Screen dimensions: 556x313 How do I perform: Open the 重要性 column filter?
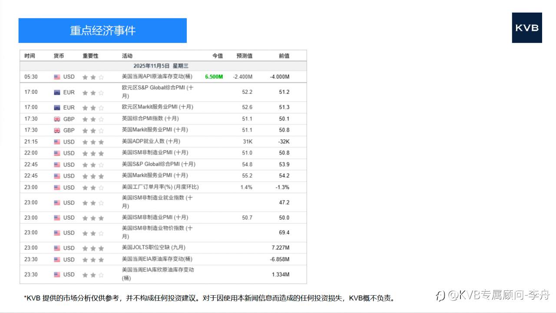[x=89, y=56]
